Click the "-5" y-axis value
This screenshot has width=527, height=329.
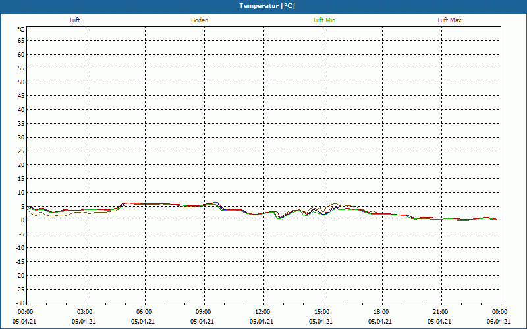(22, 234)
